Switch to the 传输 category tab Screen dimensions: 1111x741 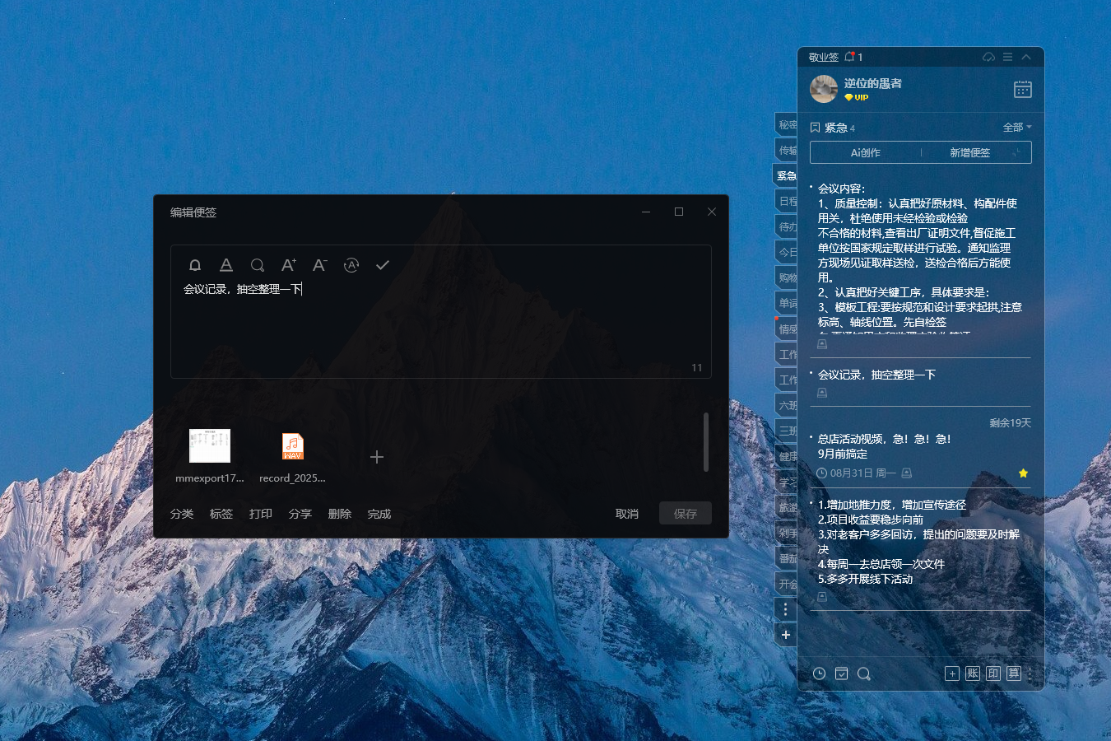click(x=787, y=151)
